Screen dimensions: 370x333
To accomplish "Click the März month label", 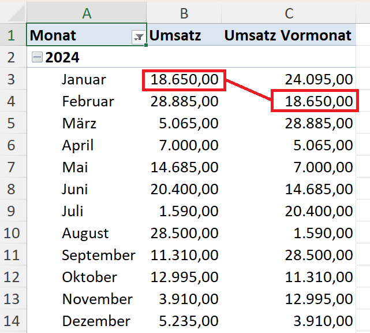I will 79,124.
